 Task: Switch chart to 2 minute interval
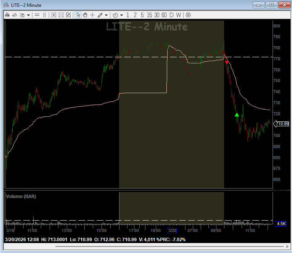pos(135,15)
